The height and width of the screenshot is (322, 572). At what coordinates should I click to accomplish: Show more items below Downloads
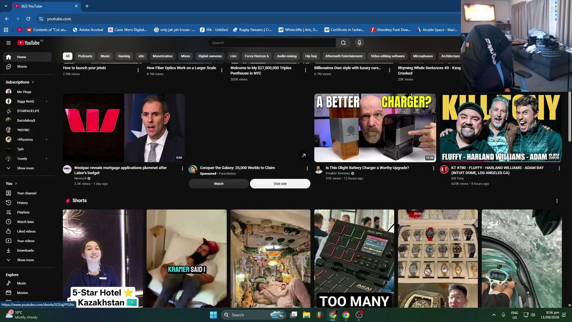pos(27,260)
